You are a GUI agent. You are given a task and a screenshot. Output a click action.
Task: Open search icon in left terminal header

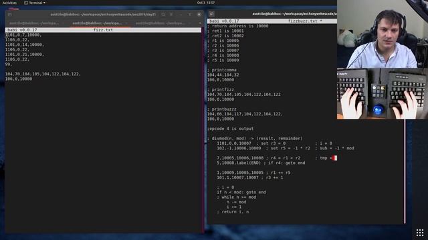pyautogui.click(x=163, y=15)
